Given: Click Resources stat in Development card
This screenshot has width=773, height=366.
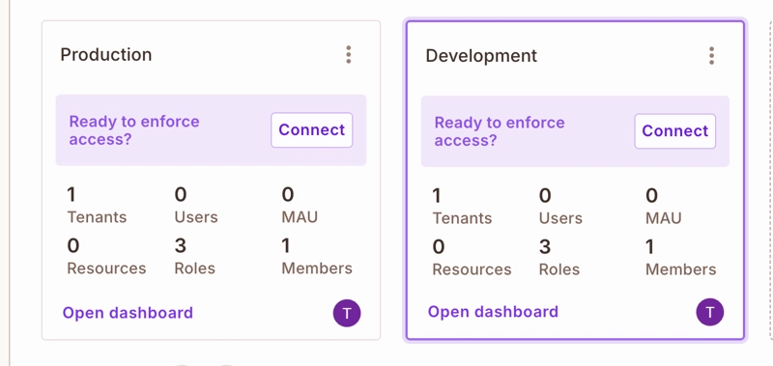Looking at the screenshot, I should [472, 257].
